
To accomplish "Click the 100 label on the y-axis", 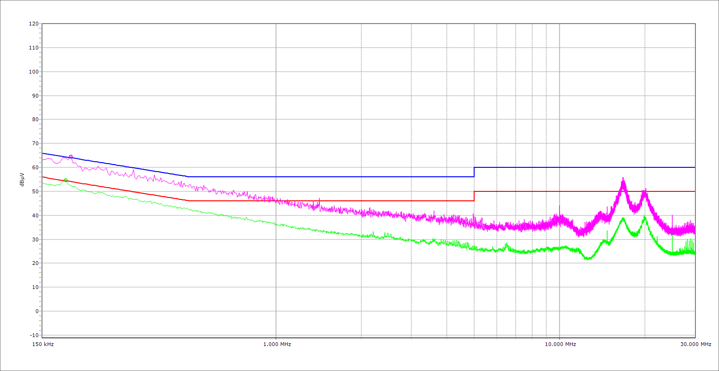I will (x=33, y=72).
